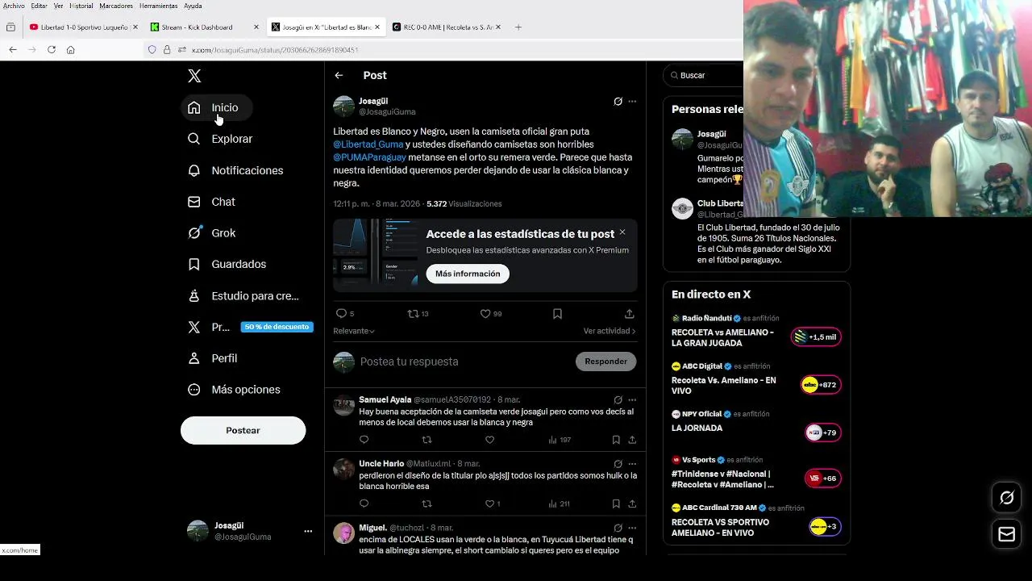Open the X logo home icon
The width and height of the screenshot is (1032, 581).
click(194, 76)
